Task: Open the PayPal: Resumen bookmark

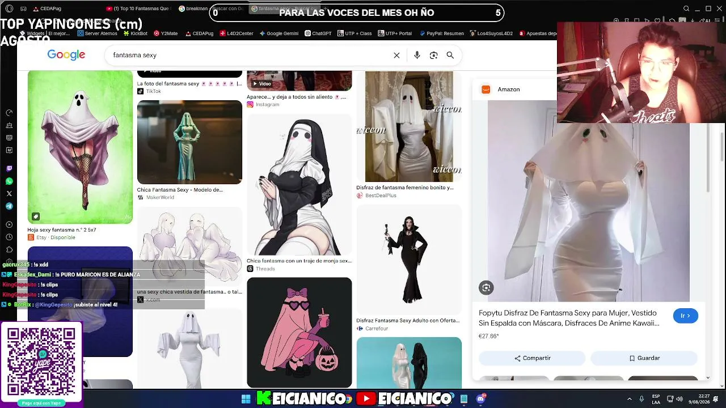Action: click(441, 33)
